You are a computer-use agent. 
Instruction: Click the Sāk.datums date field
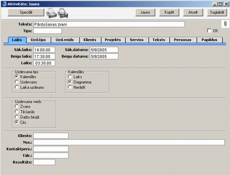point(104,50)
